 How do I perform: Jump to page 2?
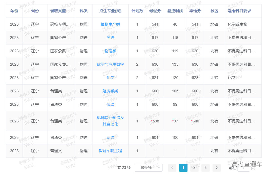(x=194, y=167)
